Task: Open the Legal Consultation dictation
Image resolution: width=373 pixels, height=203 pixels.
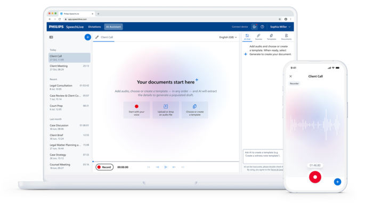Action: point(69,87)
